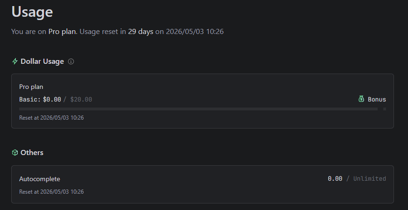Screen dimensions: 408x210
Task: Click the lightning bolt Dollar Usage icon
Action: (x=15, y=61)
